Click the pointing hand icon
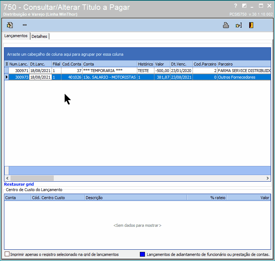This screenshot has height=261, width=275. [239, 25]
